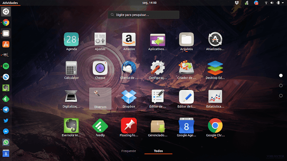
Task: Open the Amazon app icon
Action: pyautogui.click(x=129, y=39)
